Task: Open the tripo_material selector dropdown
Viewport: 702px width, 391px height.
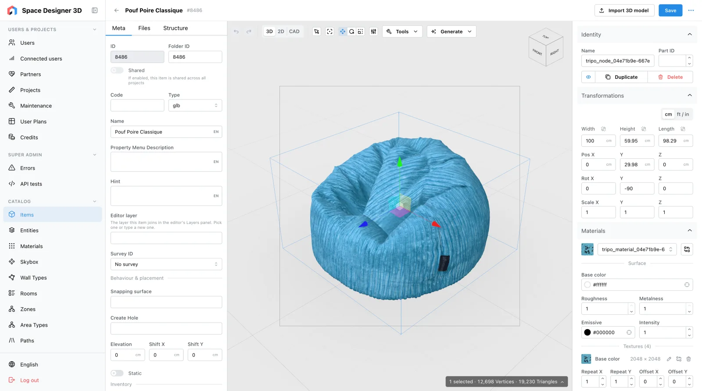Action: tap(637, 249)
